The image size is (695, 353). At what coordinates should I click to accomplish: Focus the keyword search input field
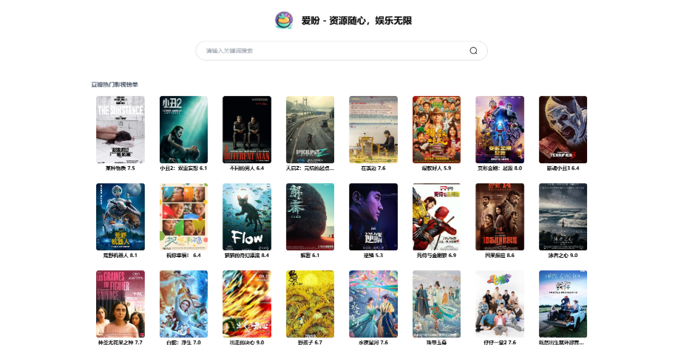[342, 50]
